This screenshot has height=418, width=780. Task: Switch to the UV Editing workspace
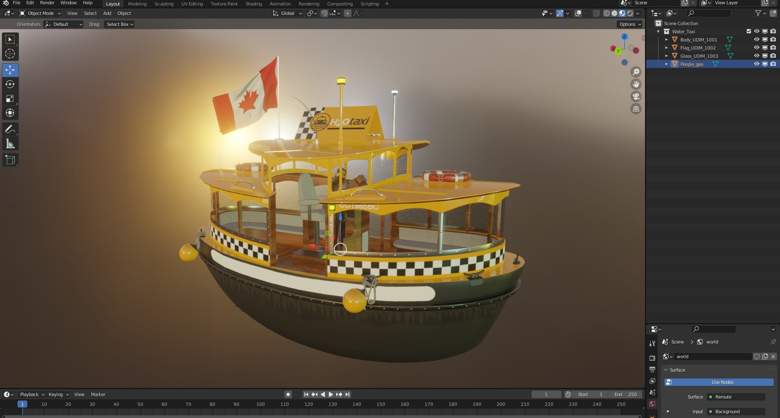[192, 4]
